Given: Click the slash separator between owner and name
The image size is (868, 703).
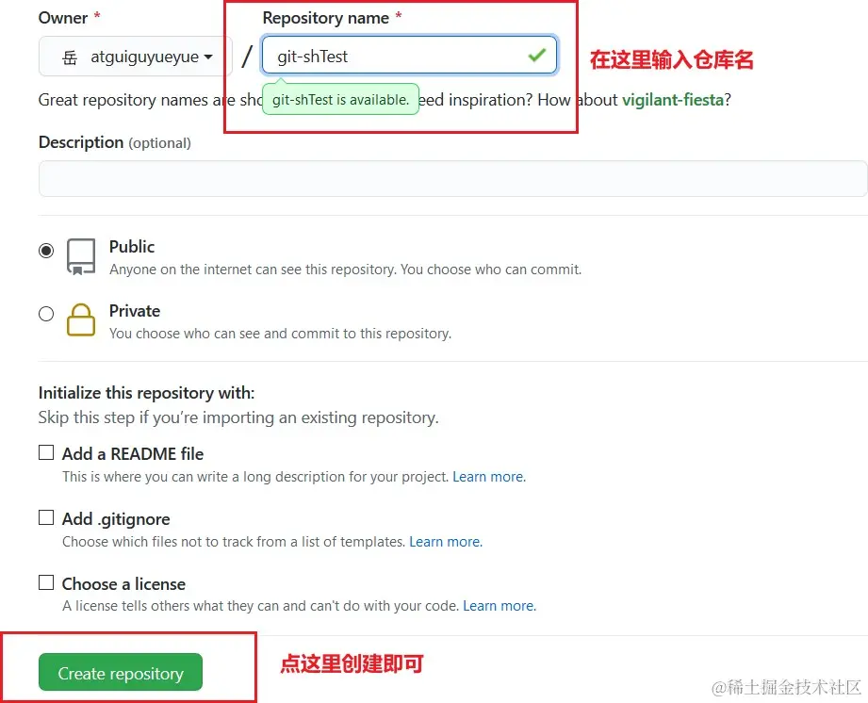Looking at the screenshot, I should [247, 57].
